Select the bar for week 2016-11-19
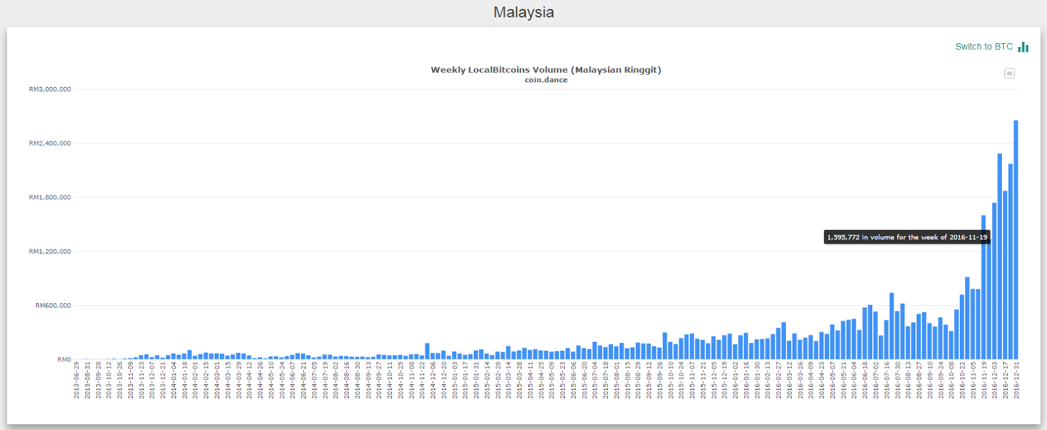1047x430 pixels. (984, 288)
